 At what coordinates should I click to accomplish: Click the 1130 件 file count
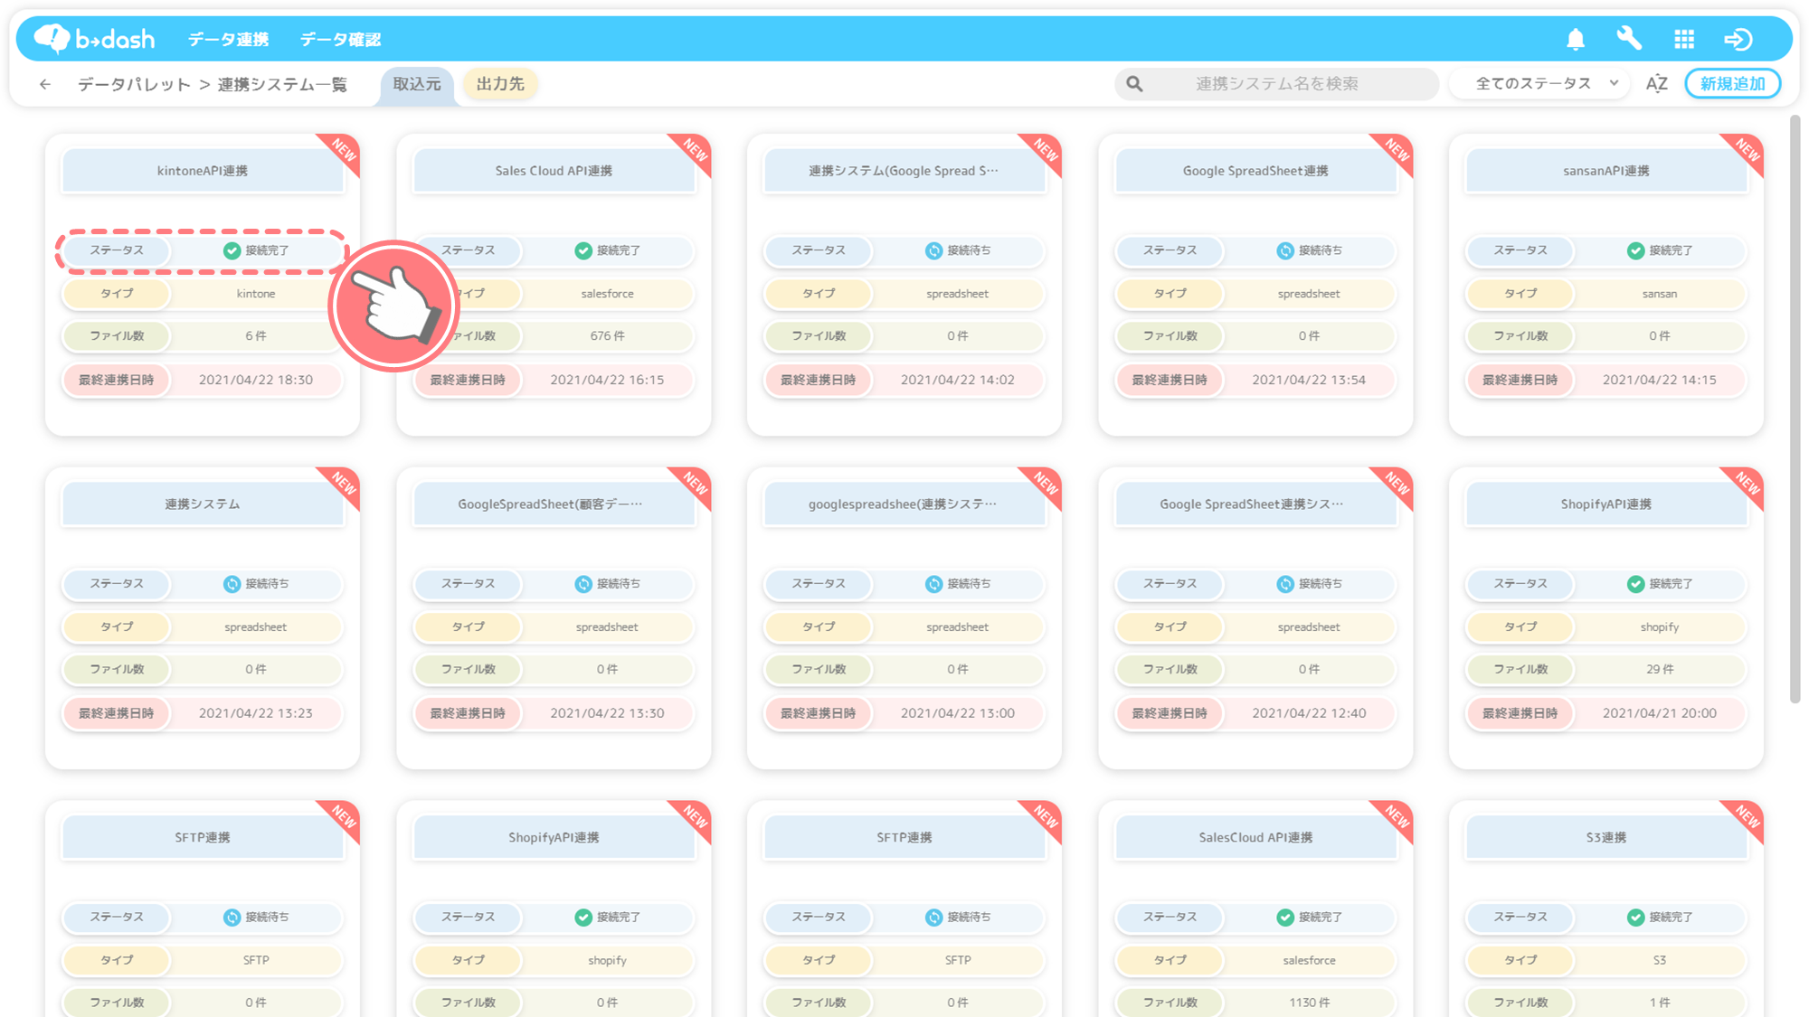point(1309,1003)
